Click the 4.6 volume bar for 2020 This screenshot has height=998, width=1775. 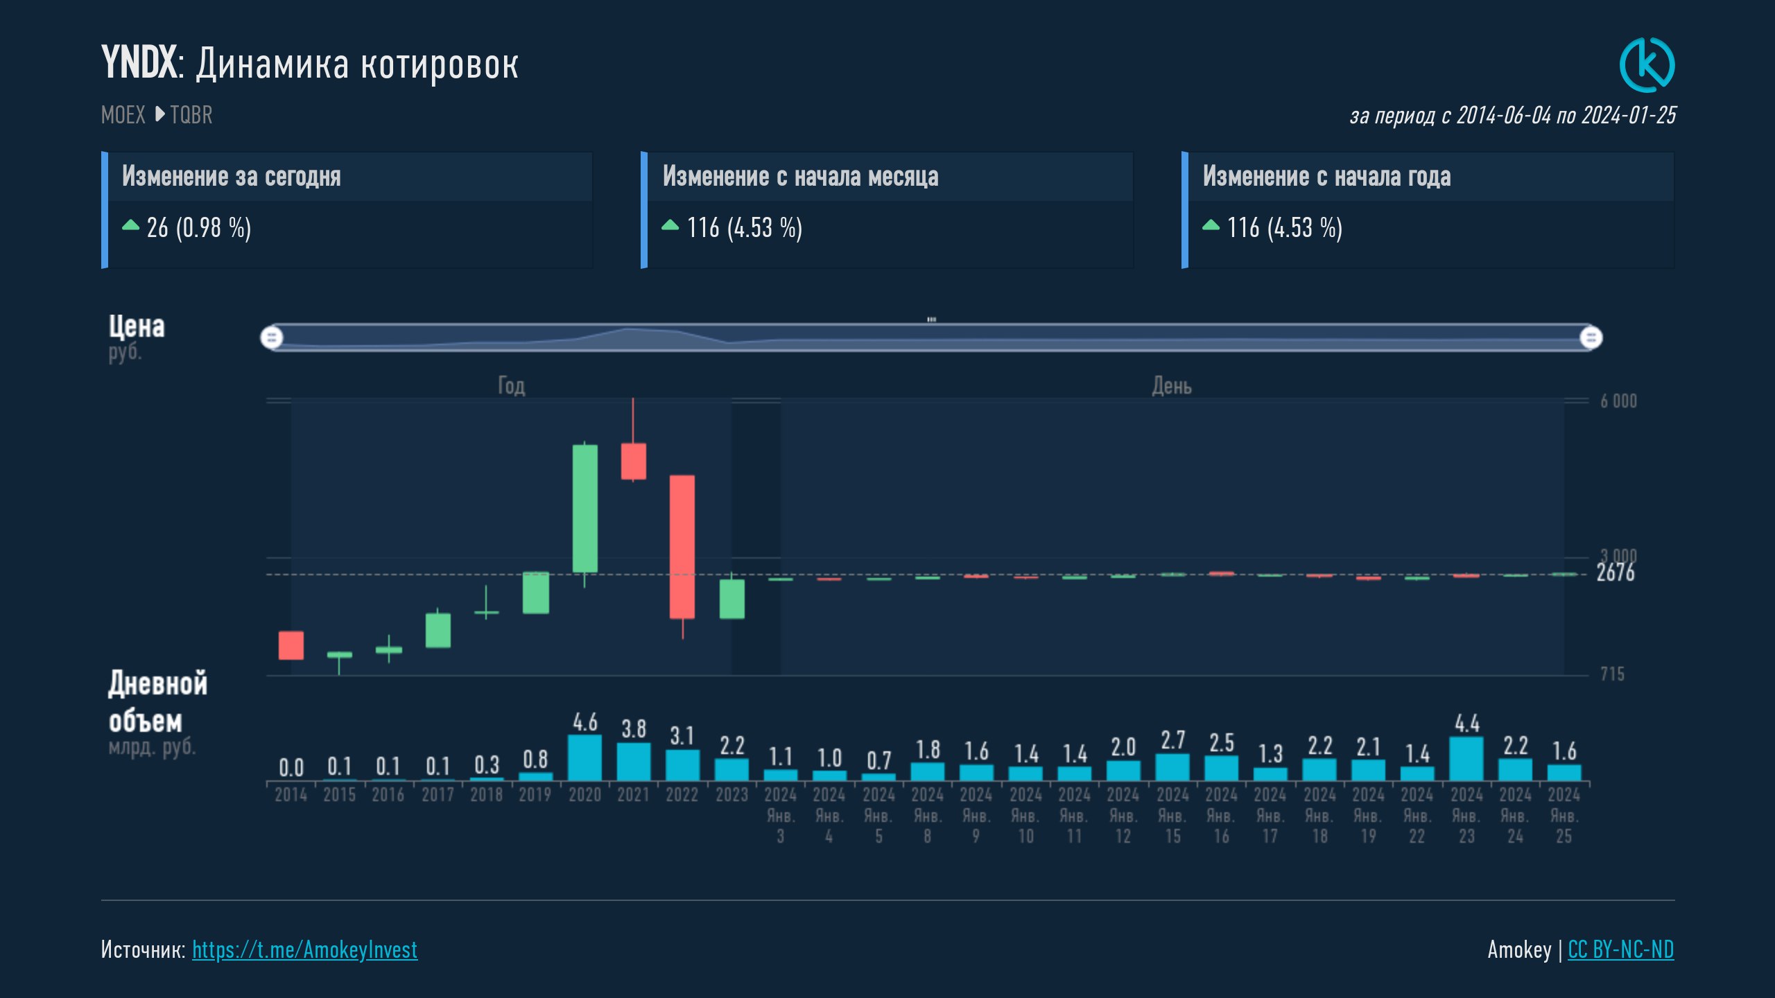click(x=585, y=758)
